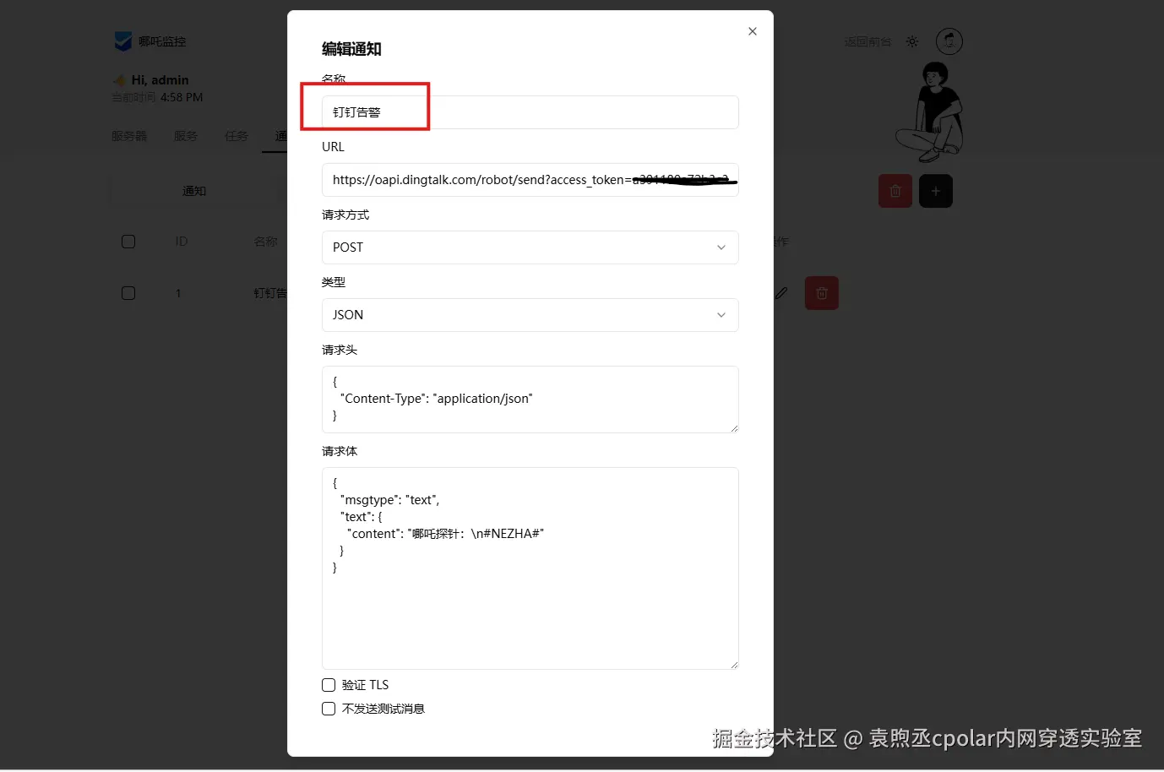Select the checkbox for notification row 1
Viewport: 1164px width, 772px height.
pos(128,293)
